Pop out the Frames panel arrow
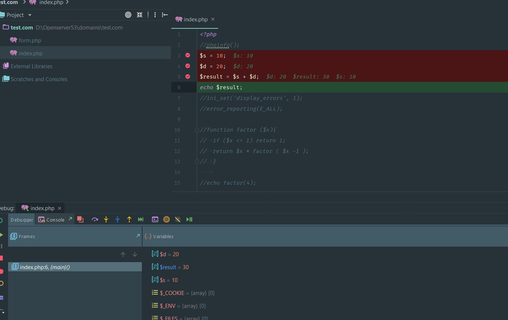The image size is (508, 320). pos(138,236)
